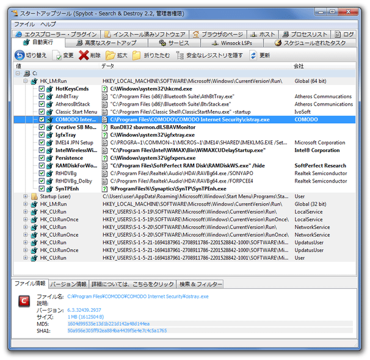The image size is (370, 360).
Task: Click the 折りたたむ collapse folder icon
Action: point(137,56)
